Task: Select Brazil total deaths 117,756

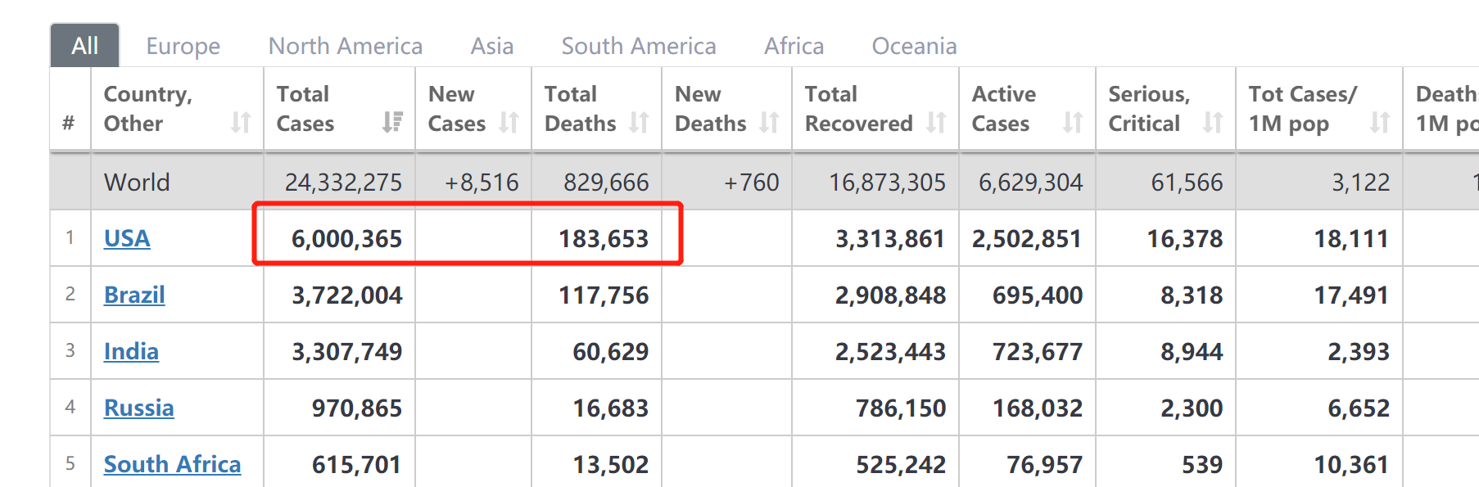Action: [x=604, y=295]
